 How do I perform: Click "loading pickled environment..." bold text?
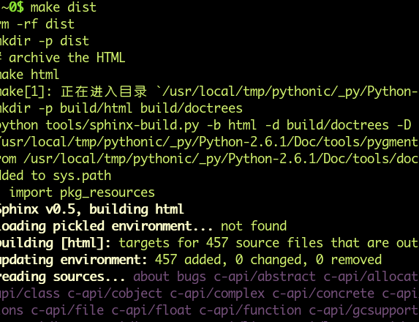point(106,226)
